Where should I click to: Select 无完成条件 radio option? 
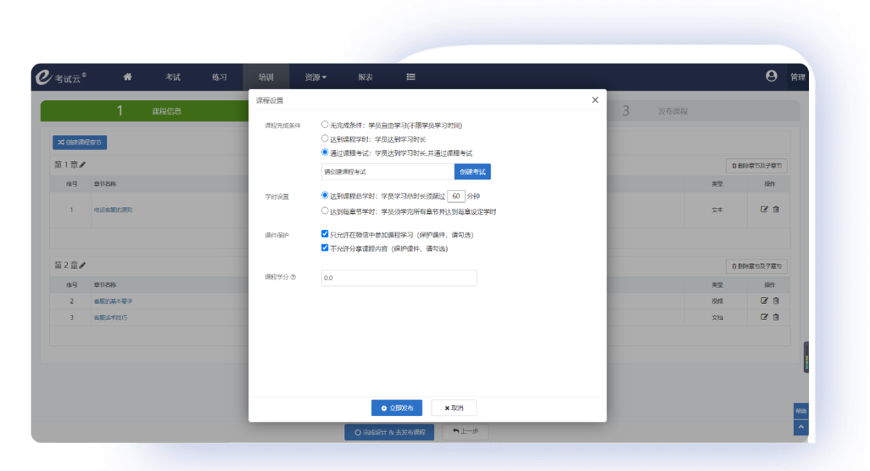pos(325,125)
